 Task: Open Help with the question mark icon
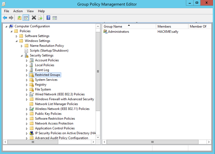(x=48, y=18)
